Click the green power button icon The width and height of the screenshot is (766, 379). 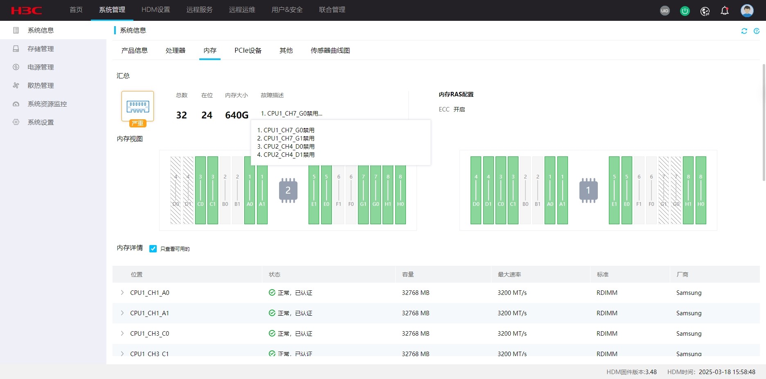685,11
